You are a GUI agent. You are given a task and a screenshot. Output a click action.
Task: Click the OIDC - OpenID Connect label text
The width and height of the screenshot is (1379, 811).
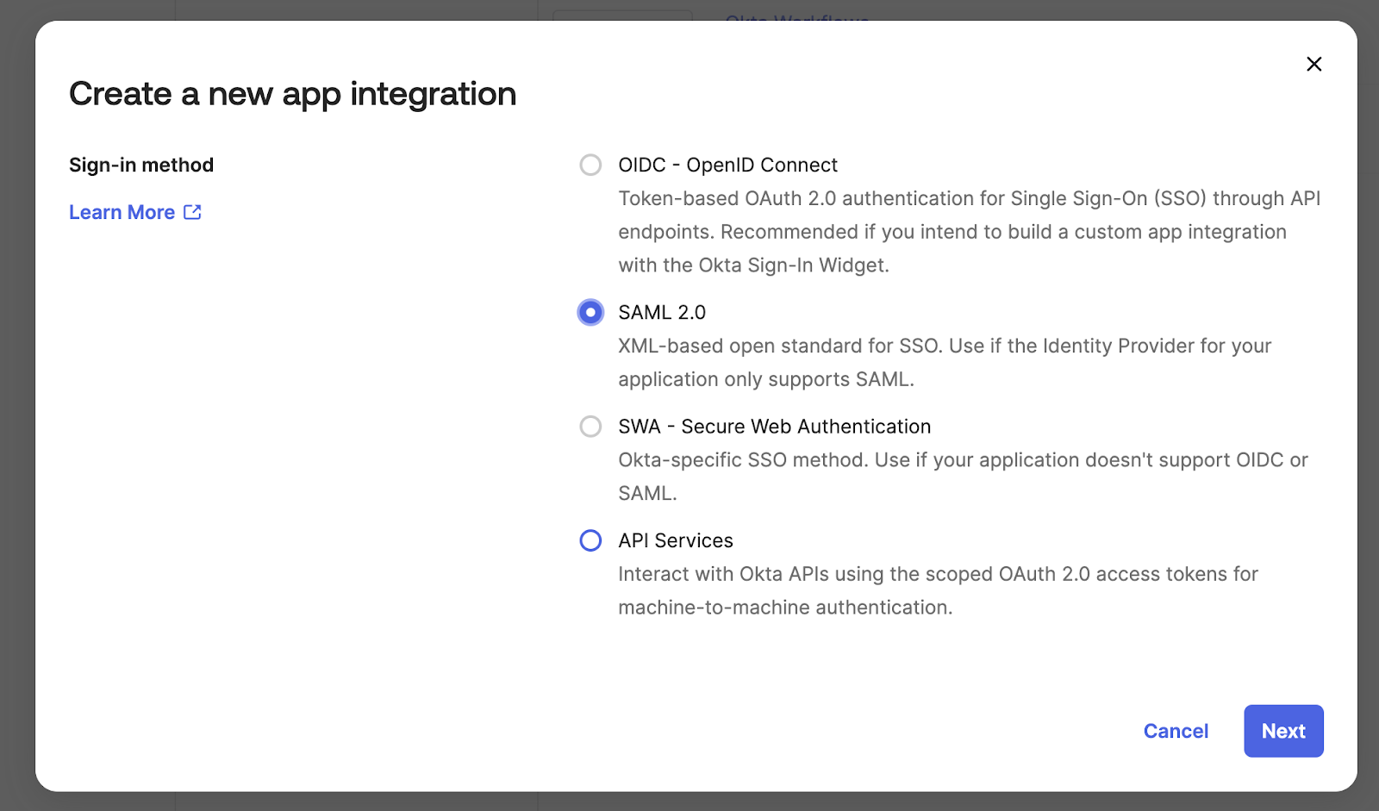click(x=727, y=165)
